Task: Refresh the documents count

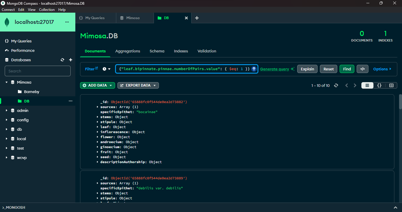Action: (336, 85)
